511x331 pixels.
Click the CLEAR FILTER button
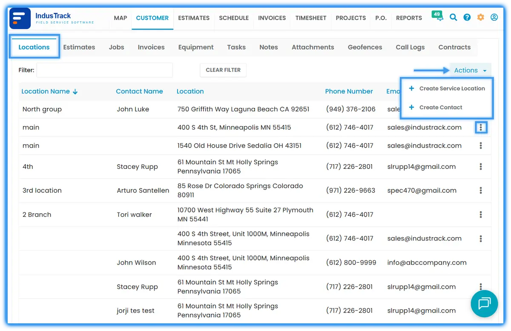[x=223, y=70]
